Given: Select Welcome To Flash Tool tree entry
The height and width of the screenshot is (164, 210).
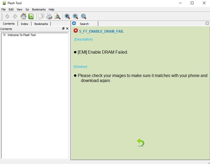Looking at the screenshot, I should 22,35.
